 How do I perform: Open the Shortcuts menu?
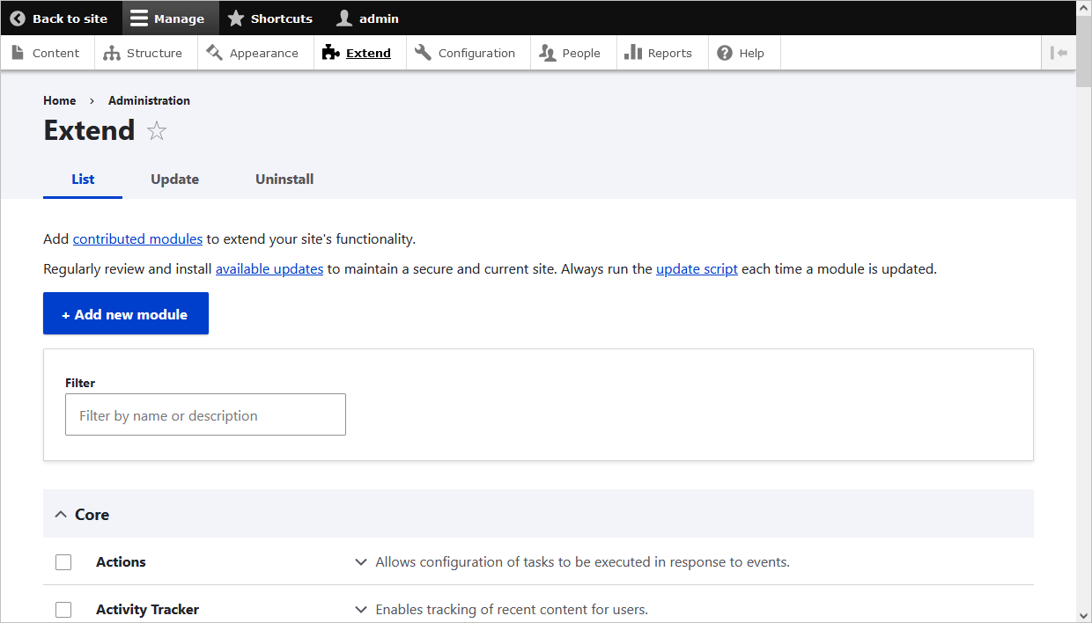click(270, 18)
